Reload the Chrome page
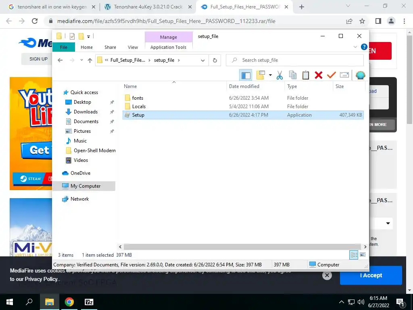The image size is (413, 310). pyautogui.click(x=35, y=21)
